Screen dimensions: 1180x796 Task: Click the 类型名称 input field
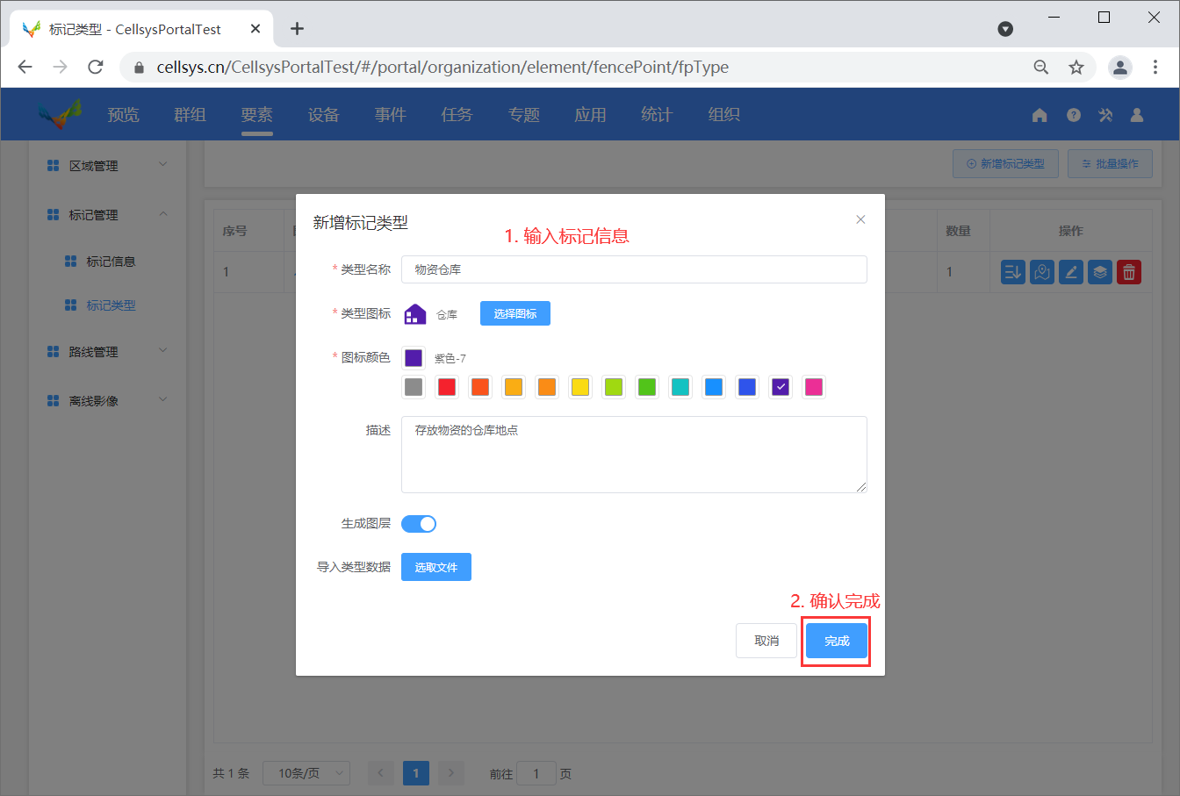(634, 269)
